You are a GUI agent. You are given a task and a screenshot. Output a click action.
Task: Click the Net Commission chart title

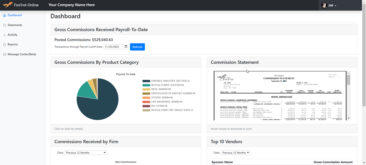pyautogui.click(x=126, y=162)
